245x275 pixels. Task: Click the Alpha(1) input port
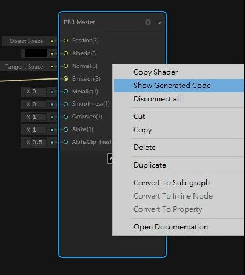(65, 129)
